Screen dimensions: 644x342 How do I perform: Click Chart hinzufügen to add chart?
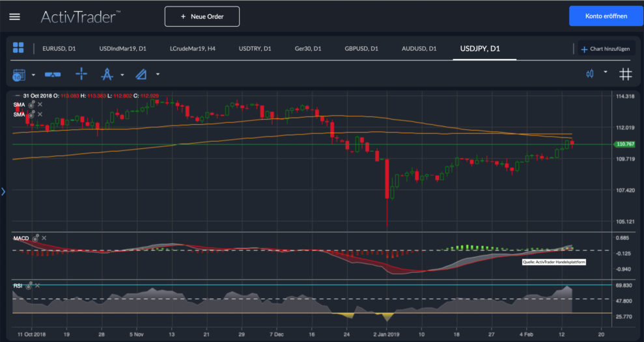(x=606, y=49)
